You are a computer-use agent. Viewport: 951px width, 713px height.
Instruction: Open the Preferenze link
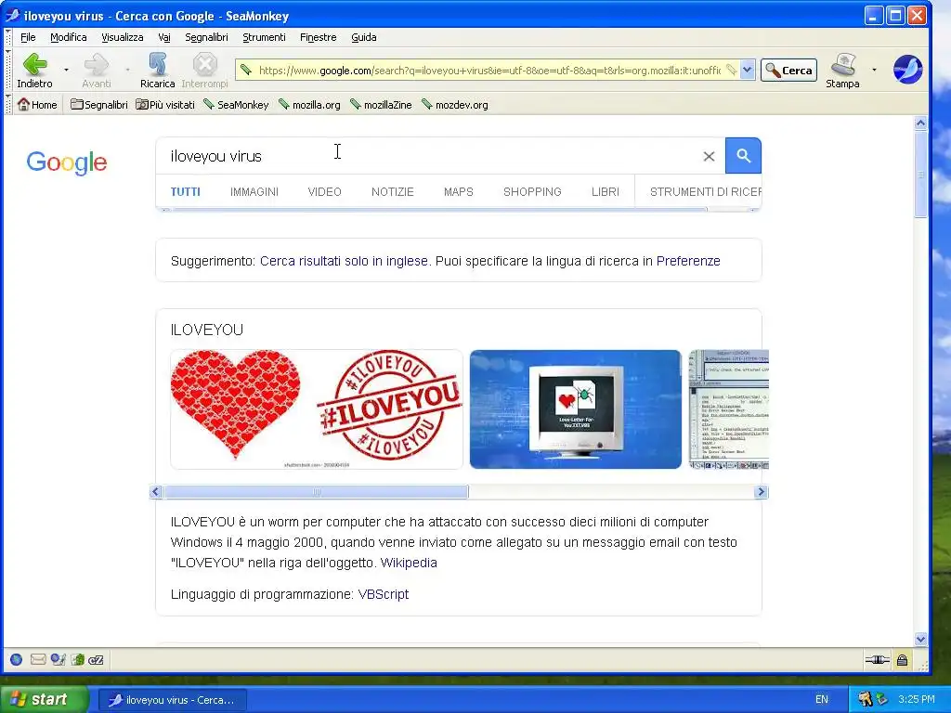click(x=688, y=261)
